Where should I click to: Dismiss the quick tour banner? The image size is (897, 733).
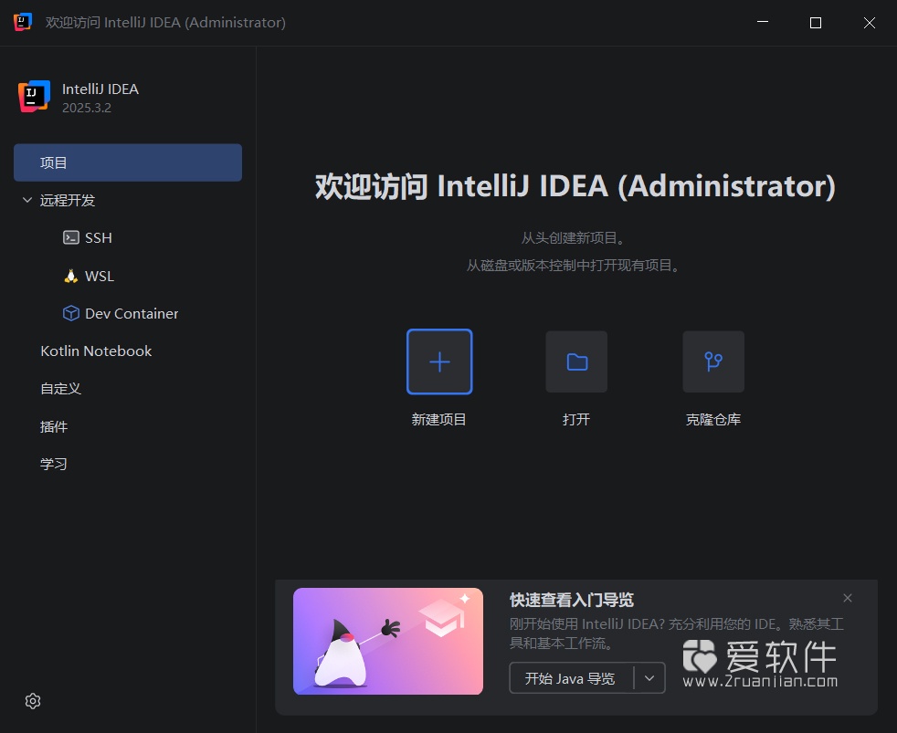coord(848,598)
